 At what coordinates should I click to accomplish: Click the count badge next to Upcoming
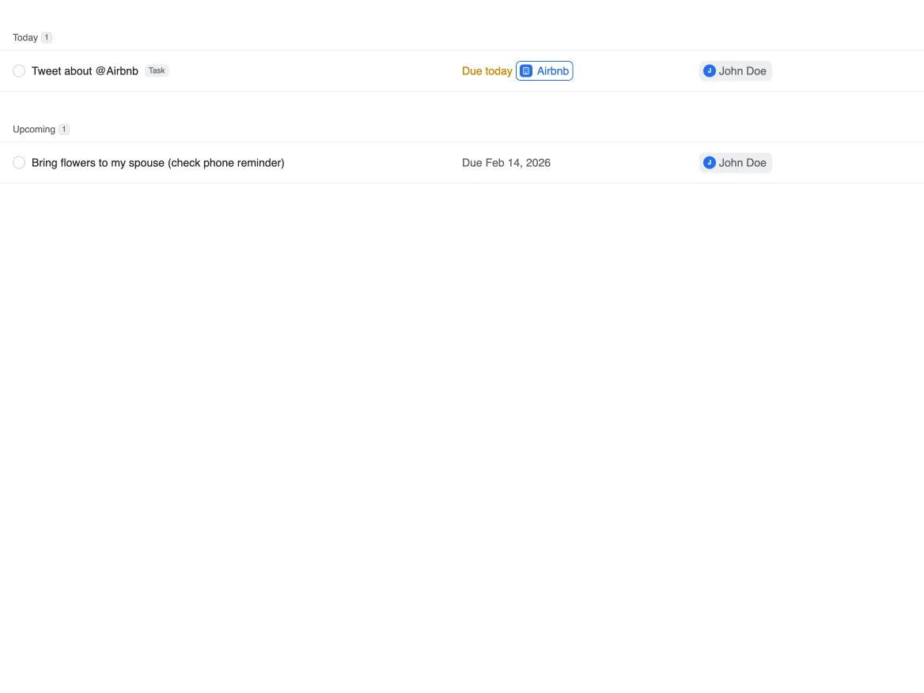click(64, 129)
